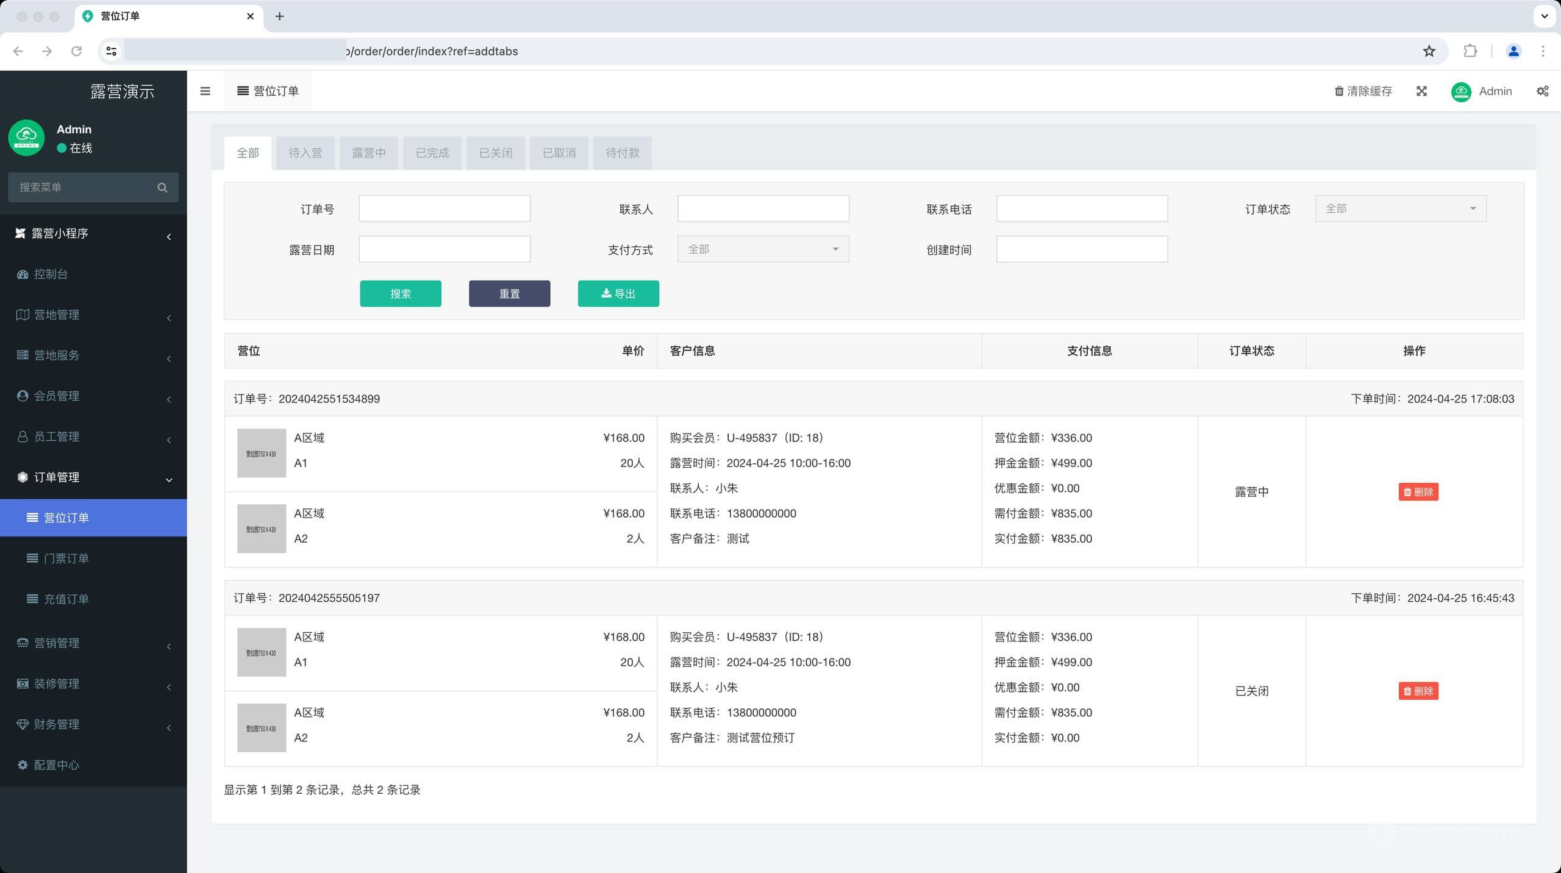Screen dimensions: 1561x873
Task: Switch to the 露营中 tab
Action: [368, 153]
